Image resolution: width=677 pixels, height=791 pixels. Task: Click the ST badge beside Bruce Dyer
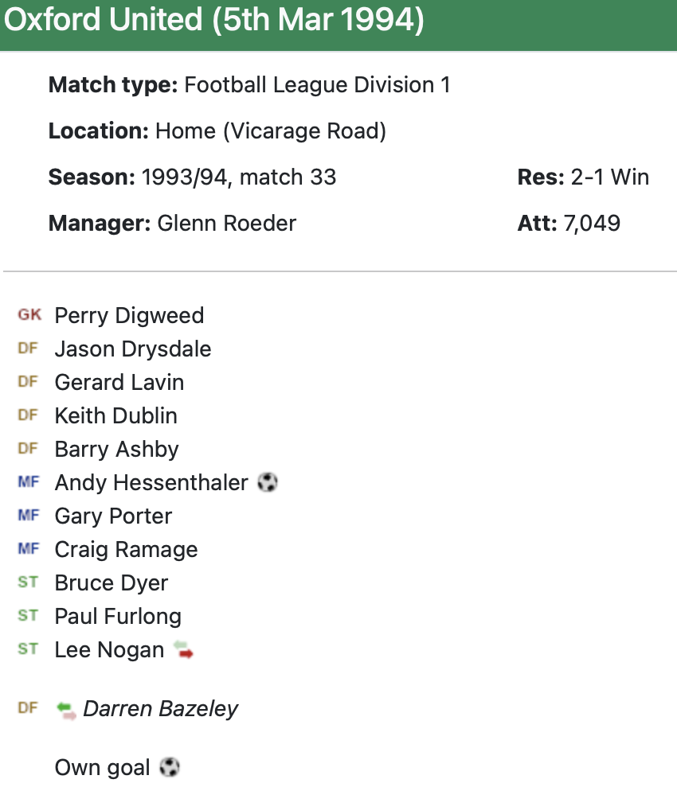coord(28,583)
